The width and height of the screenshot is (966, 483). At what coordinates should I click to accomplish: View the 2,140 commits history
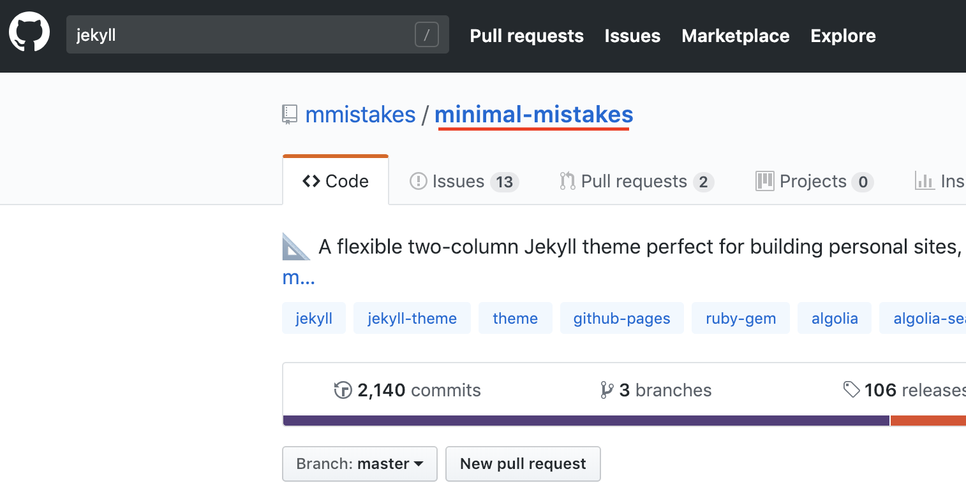[408, 390]
